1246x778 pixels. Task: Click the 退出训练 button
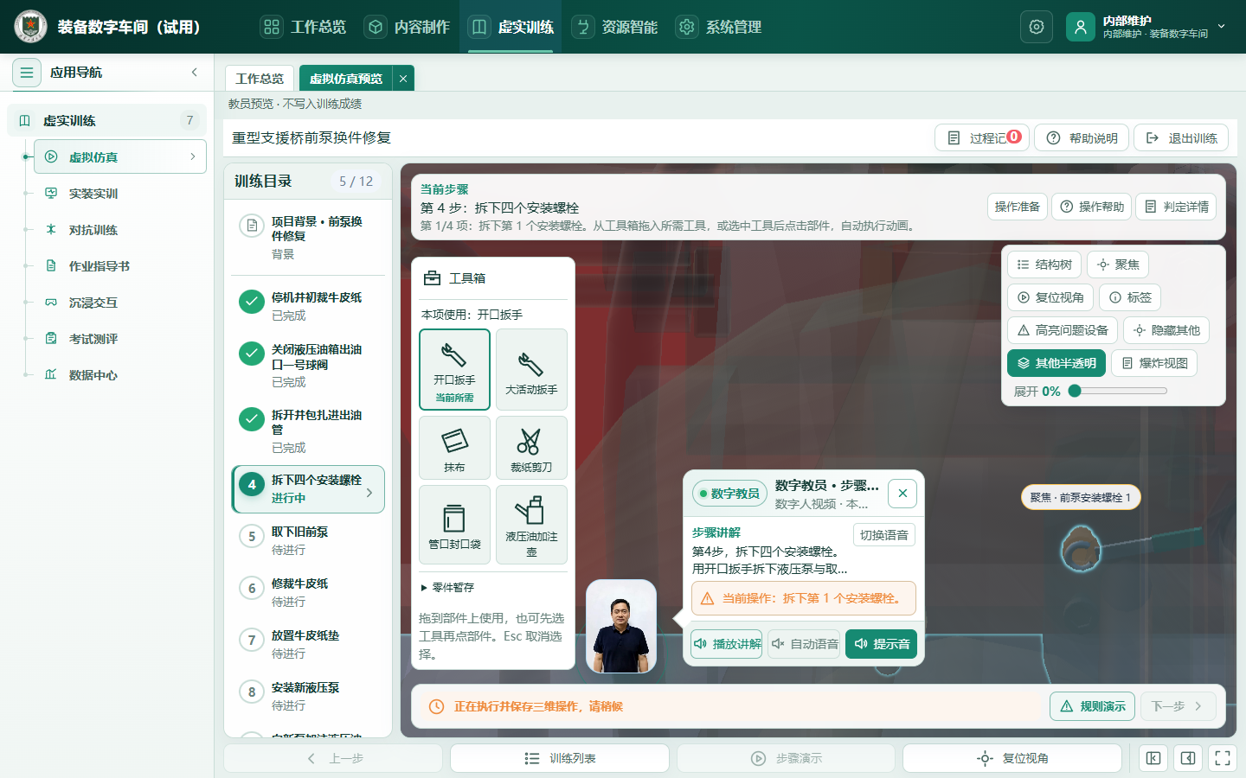point(1181,137)
